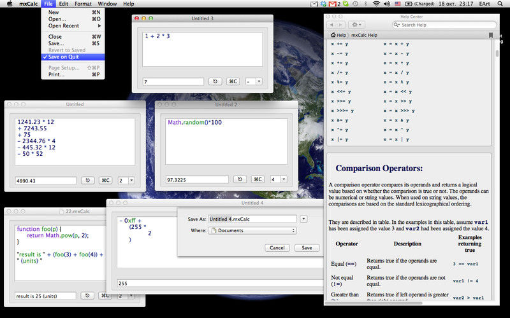Go forward in Help Center
The height and width of the screenshot is (318, 510).
[340, 25]
